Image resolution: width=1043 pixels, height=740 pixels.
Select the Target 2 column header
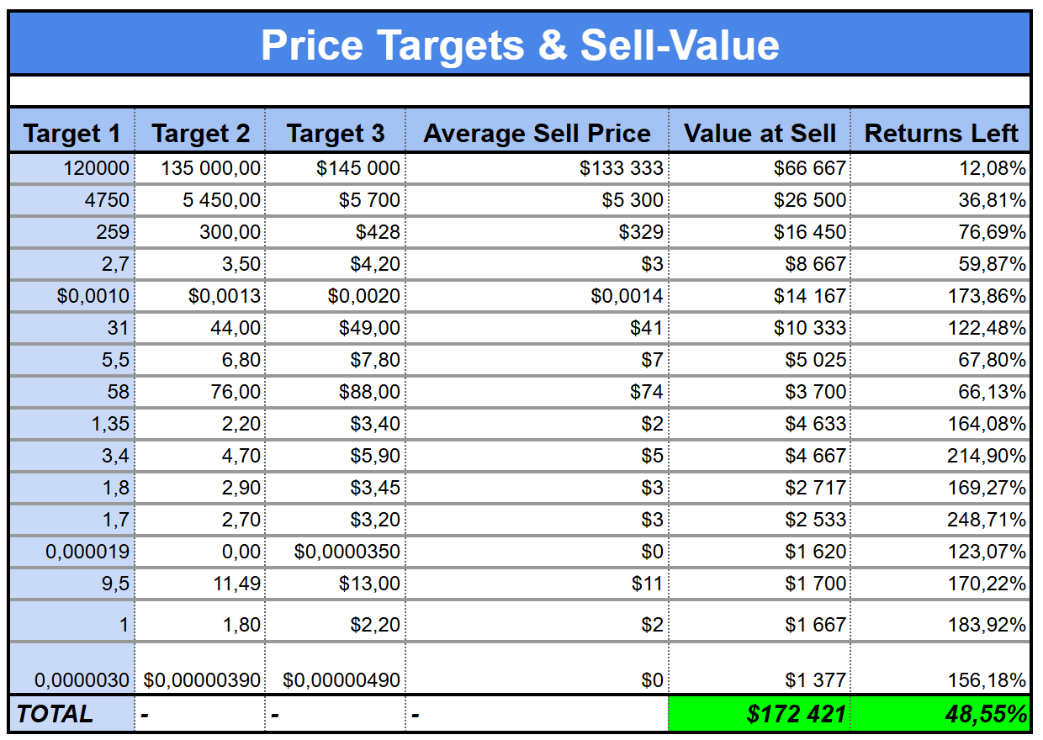tap(200, 133)
